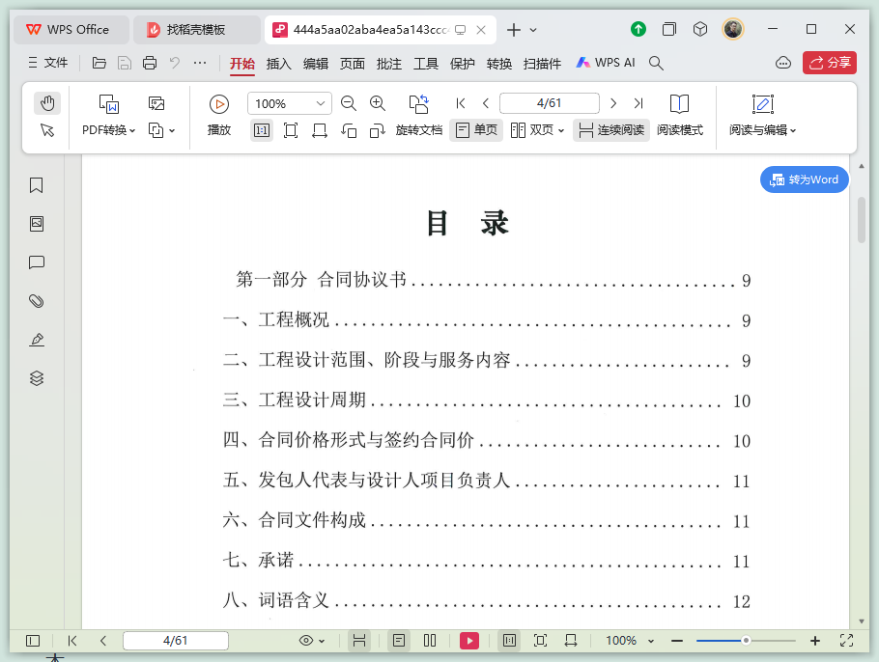This screenshot has height=662, width=879.
Task: Start slideshow with the 播放 play icon
Action: (x=218, y=103)
